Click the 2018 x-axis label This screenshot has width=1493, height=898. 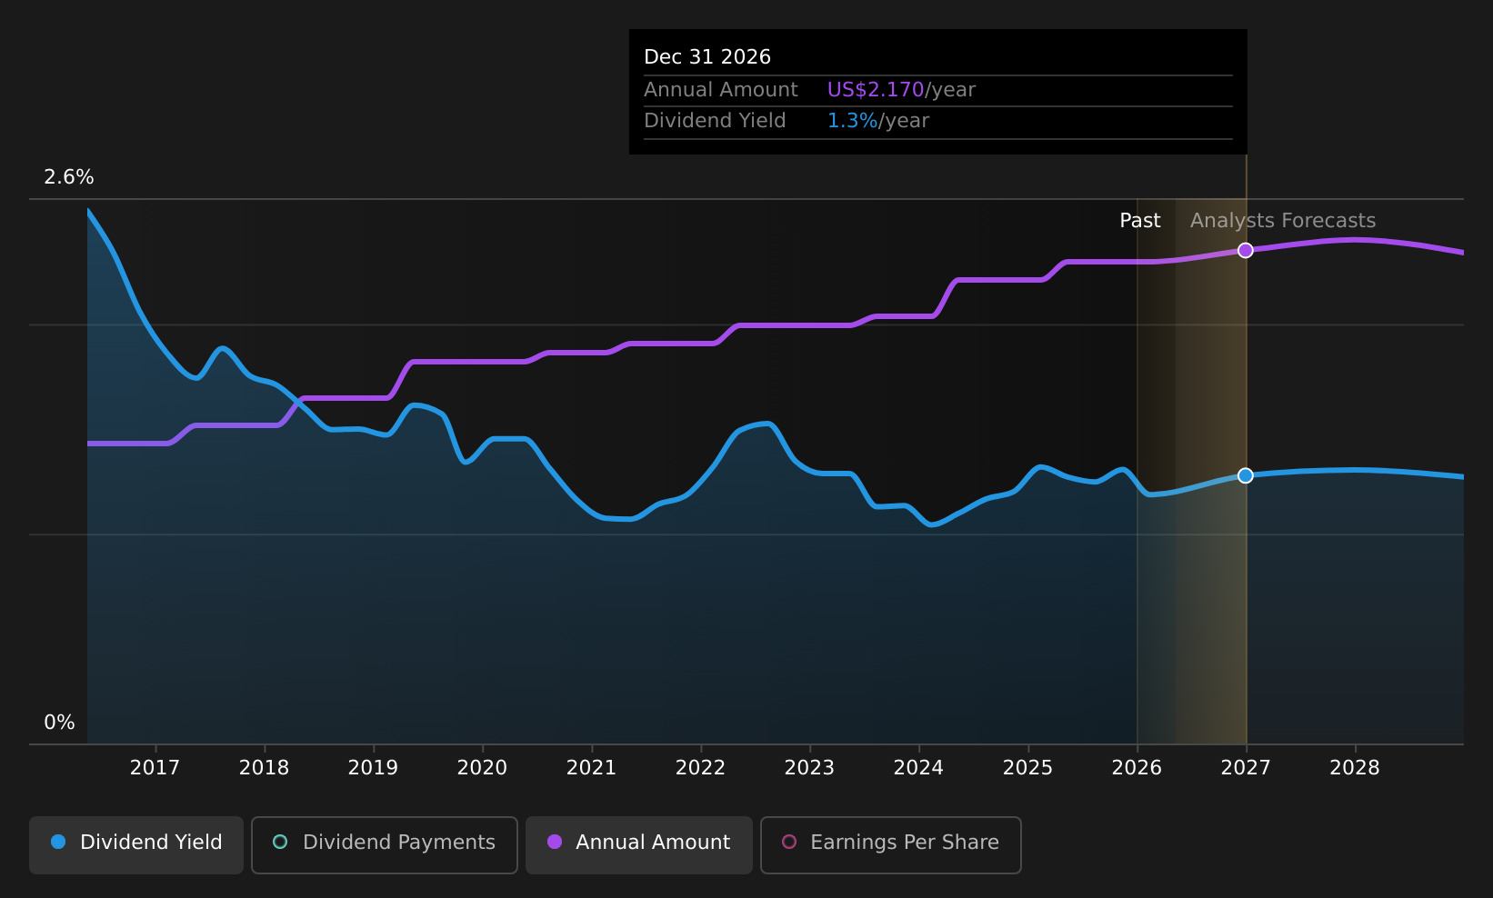click(x=264, y=768)
